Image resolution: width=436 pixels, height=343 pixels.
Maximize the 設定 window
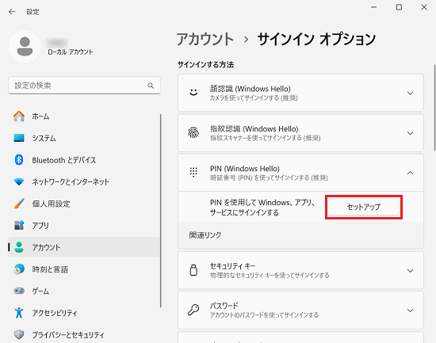click(x=399, y=7)
